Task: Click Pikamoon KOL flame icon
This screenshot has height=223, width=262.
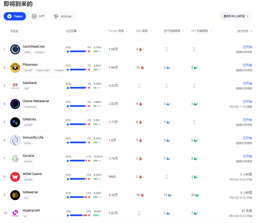Action: (x=142, y=68)
